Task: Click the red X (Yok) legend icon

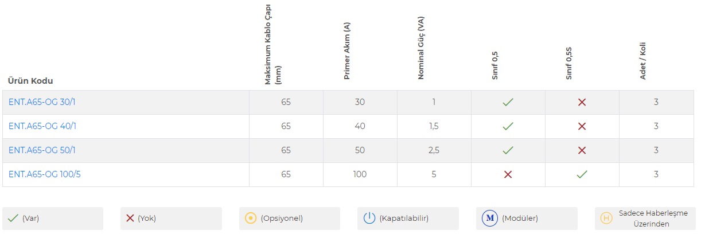Action: (130, 218)
